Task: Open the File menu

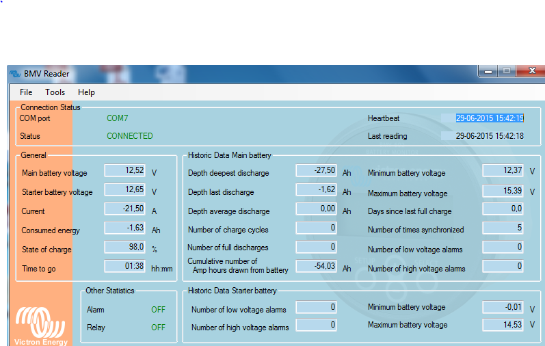Action: 26,92
